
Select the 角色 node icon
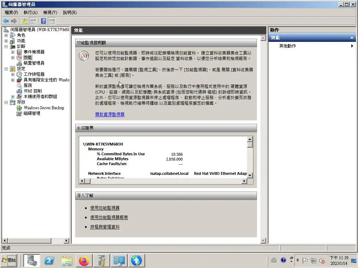[13, 35]
